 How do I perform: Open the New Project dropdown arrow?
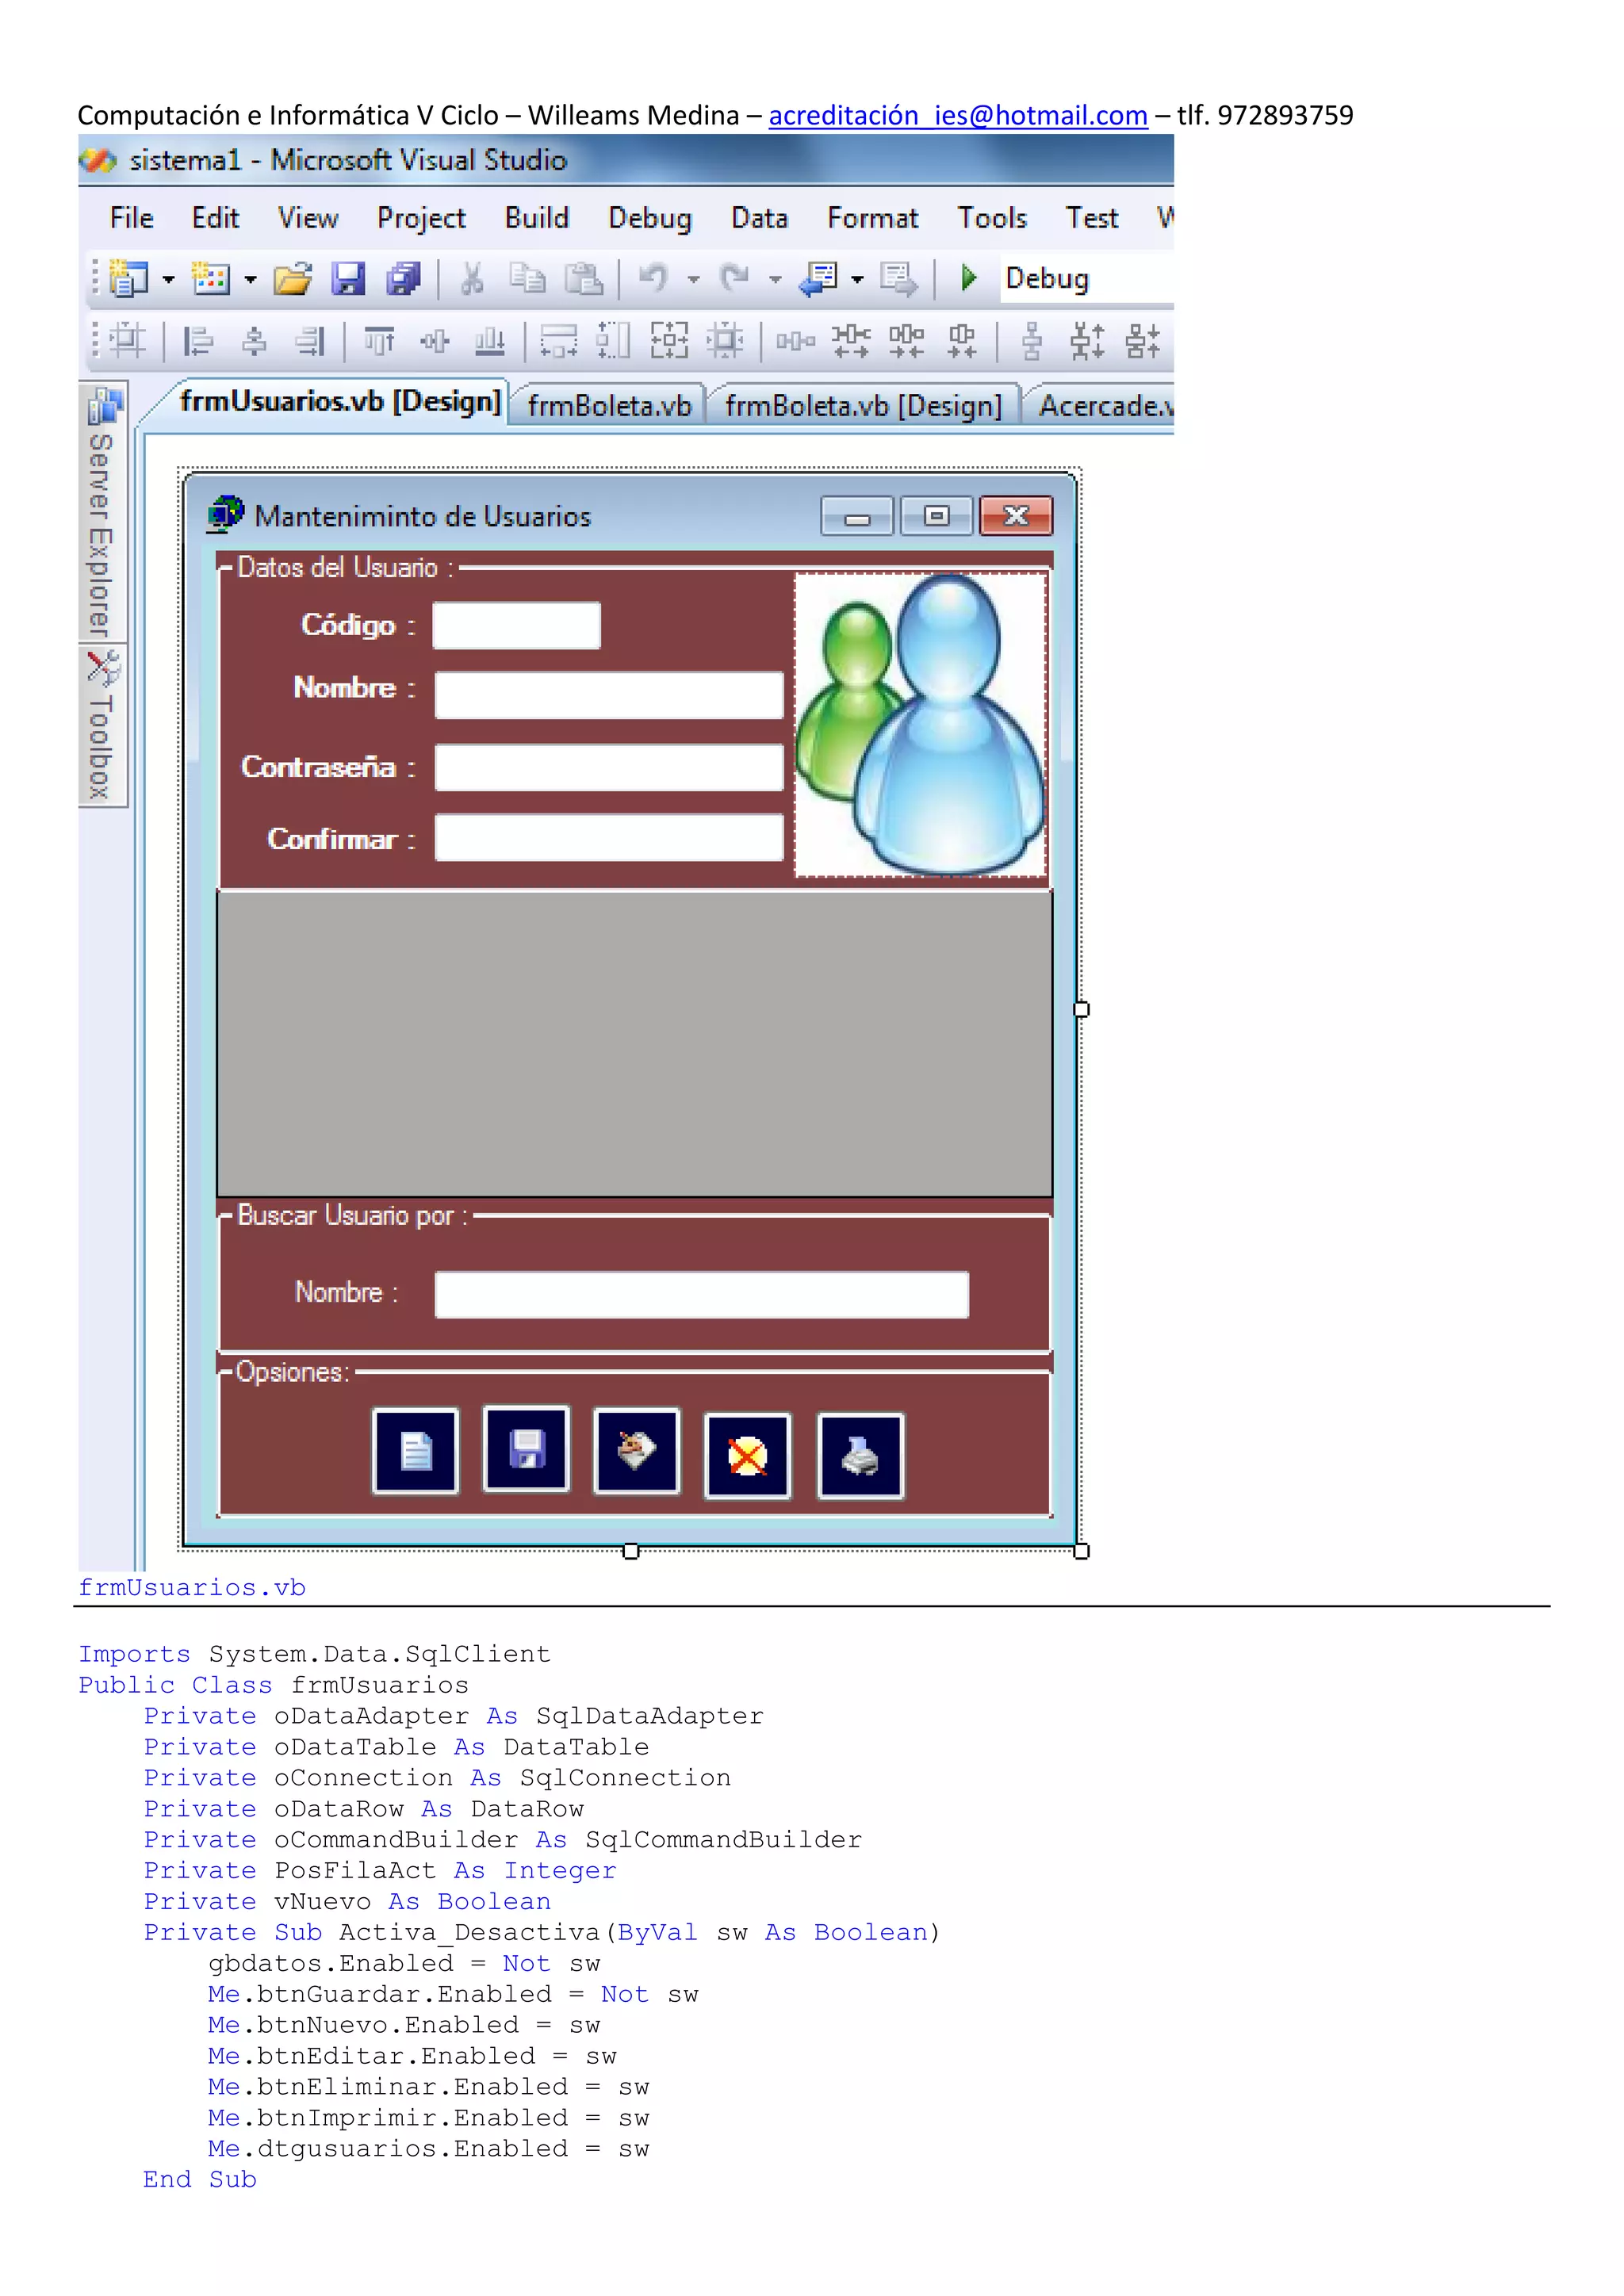[168, 279]
